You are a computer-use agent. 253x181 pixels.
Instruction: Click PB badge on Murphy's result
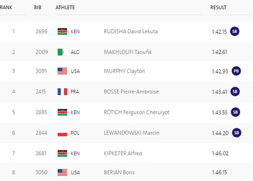(235, 71)
